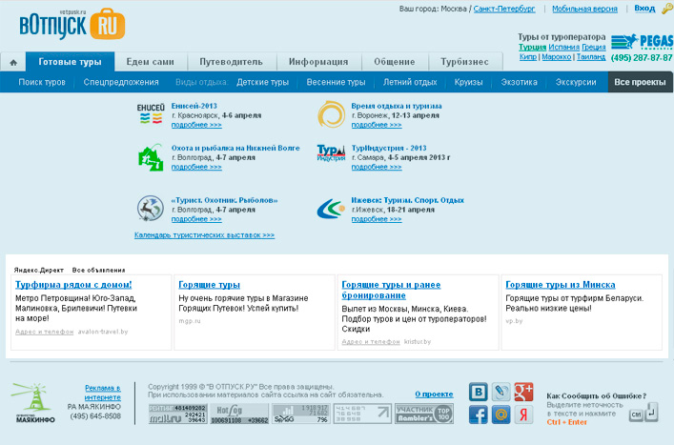
Task: Open Горящие туры и раннее бронирование ad
Action: [x=391, y=290]
